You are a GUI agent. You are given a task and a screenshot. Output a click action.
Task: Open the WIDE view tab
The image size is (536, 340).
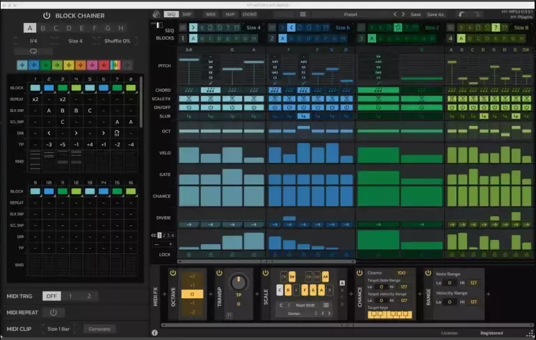coord(211,14)
